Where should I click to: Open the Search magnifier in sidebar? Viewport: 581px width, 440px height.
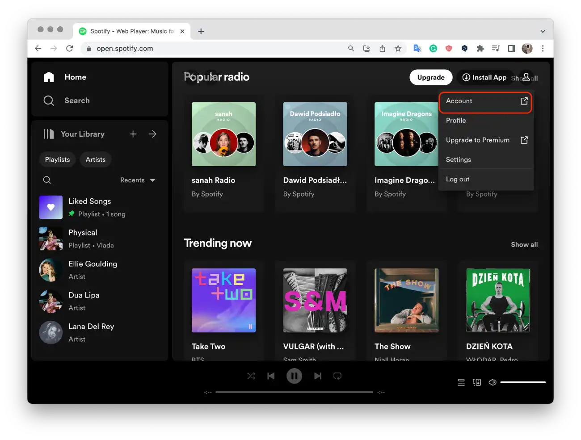49,101
